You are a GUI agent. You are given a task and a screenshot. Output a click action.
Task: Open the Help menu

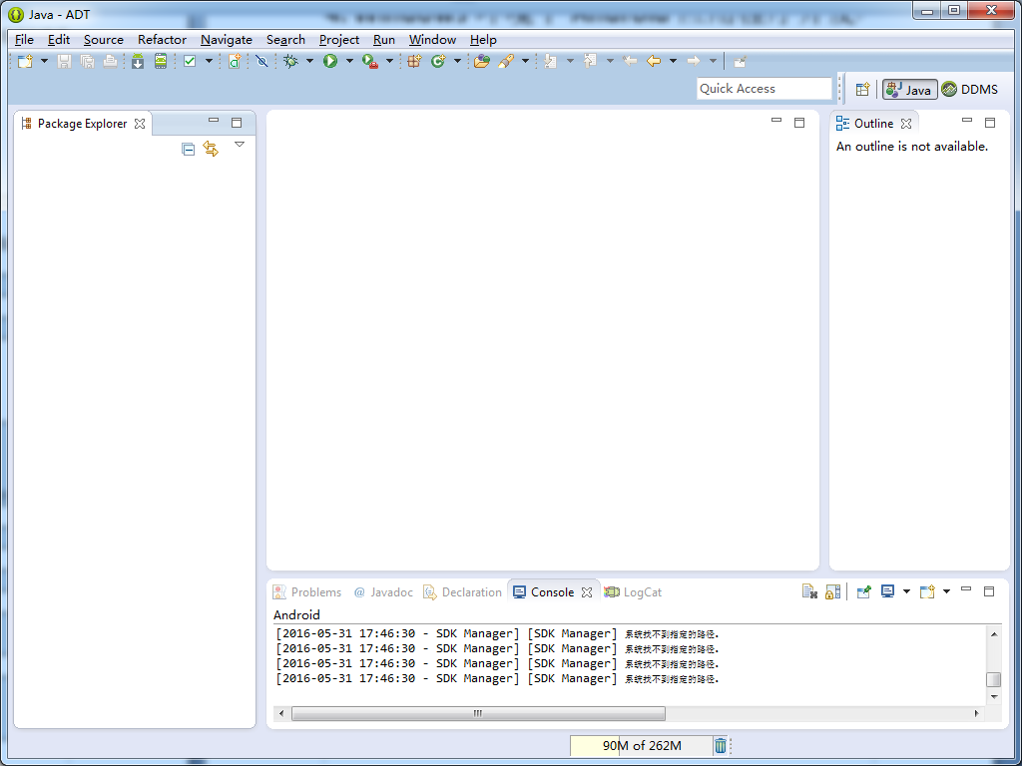(483, 40)
